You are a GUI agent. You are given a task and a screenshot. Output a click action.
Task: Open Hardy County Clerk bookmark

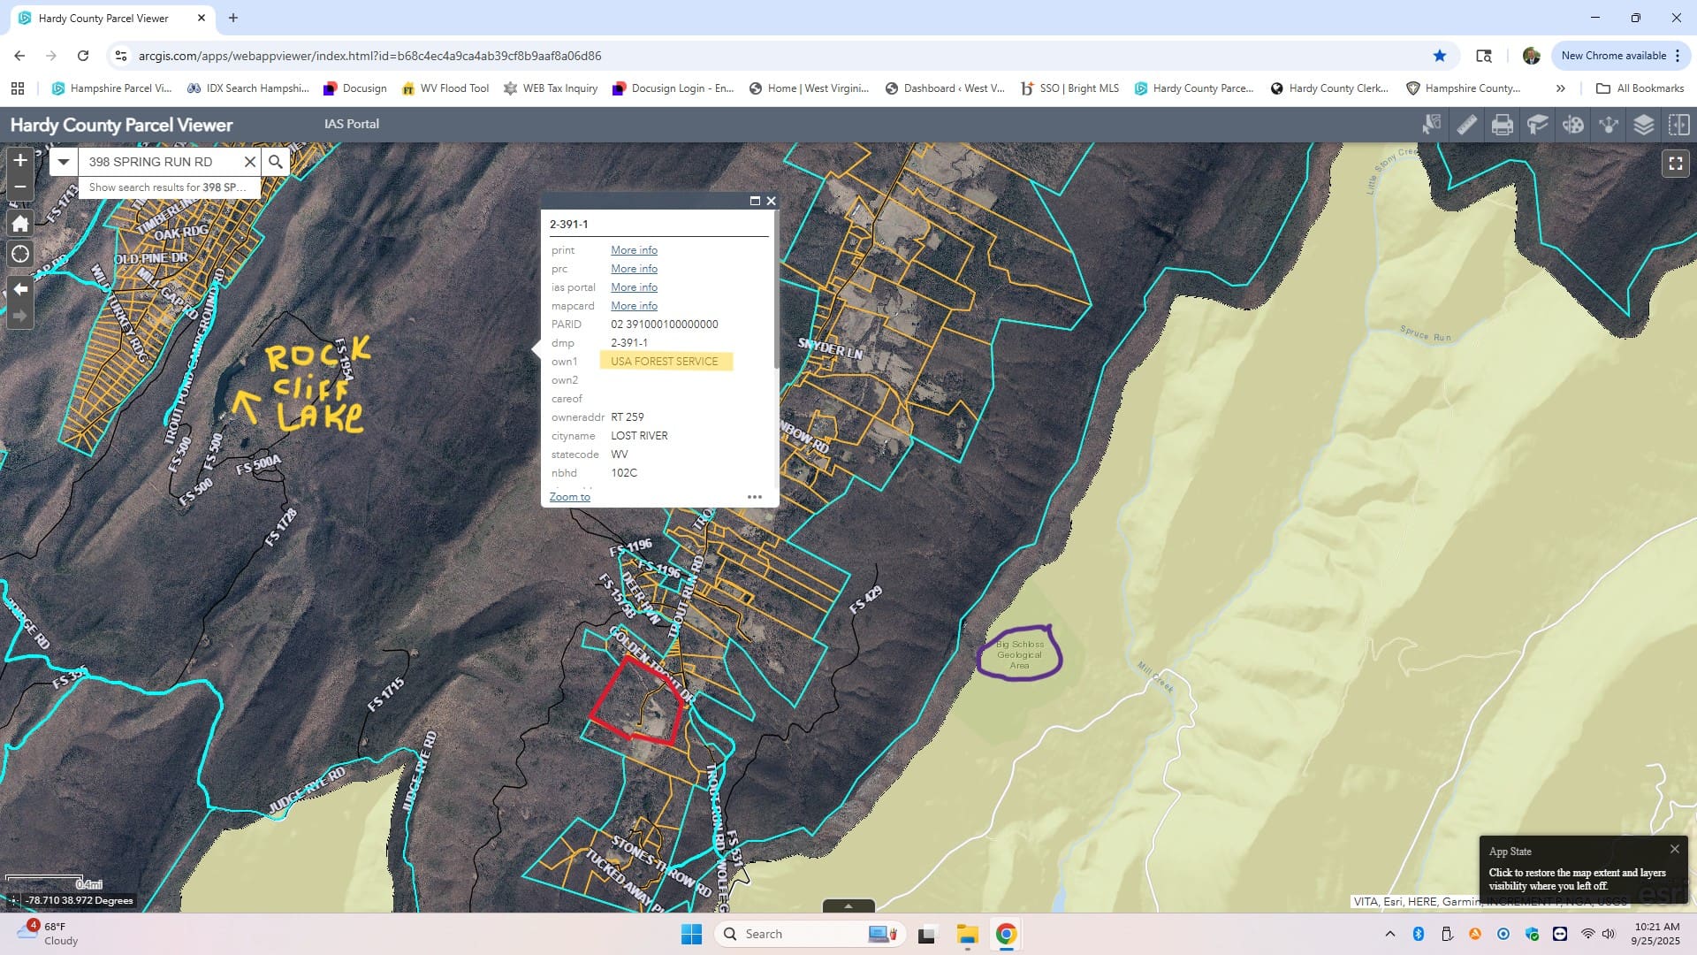click(x=1328, y=88)
